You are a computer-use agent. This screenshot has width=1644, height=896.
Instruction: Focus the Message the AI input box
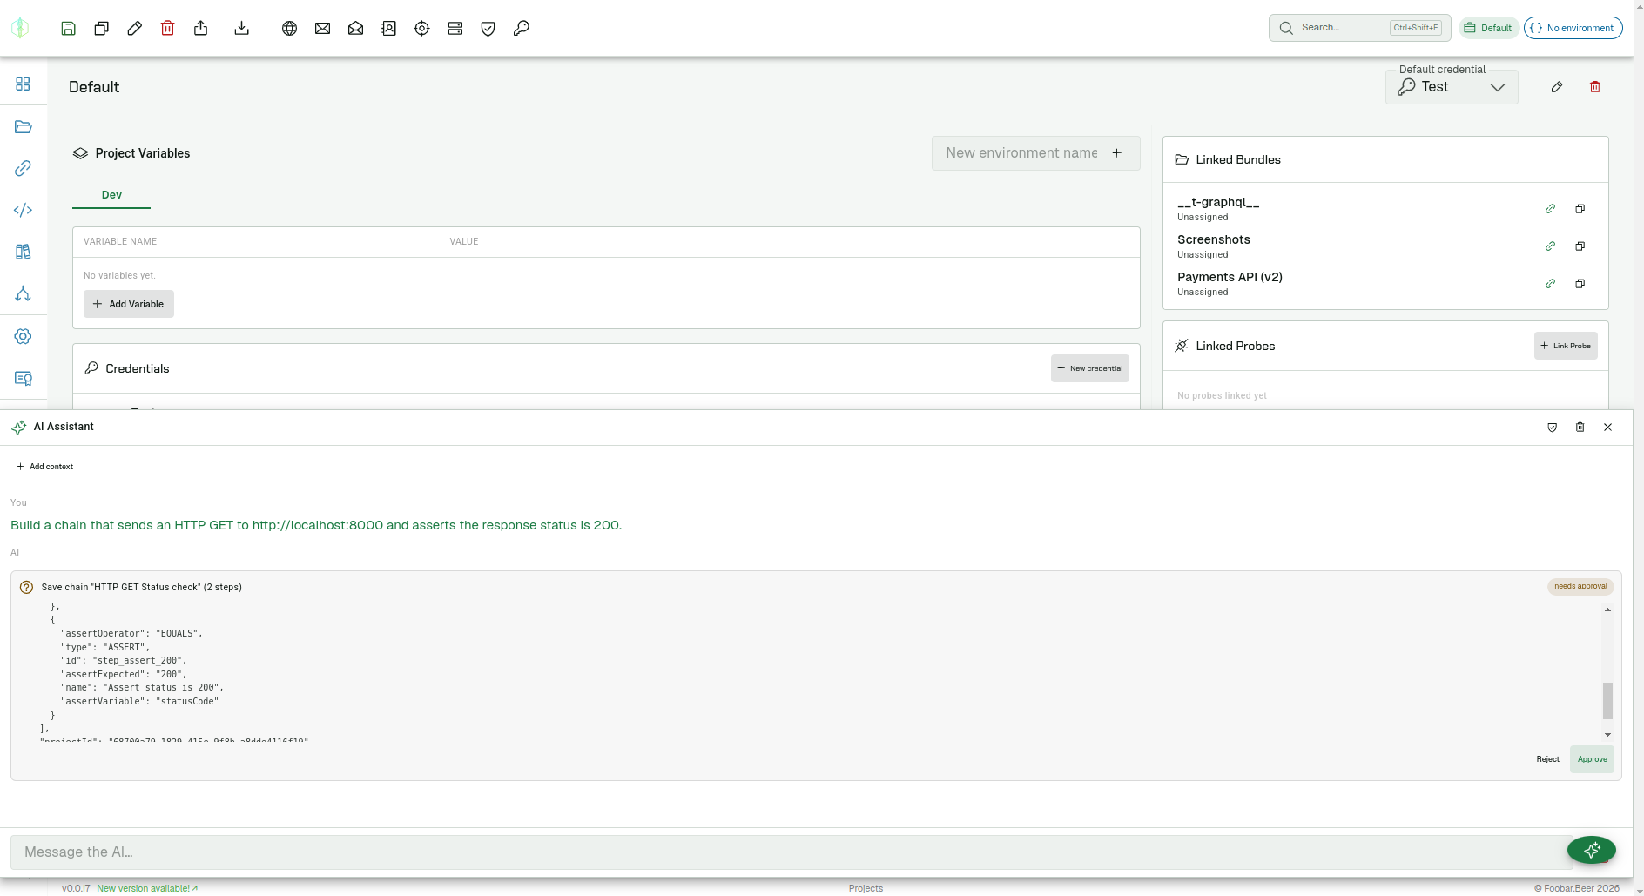pos(791,852)
